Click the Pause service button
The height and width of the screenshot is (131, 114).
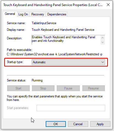point(68,88)
